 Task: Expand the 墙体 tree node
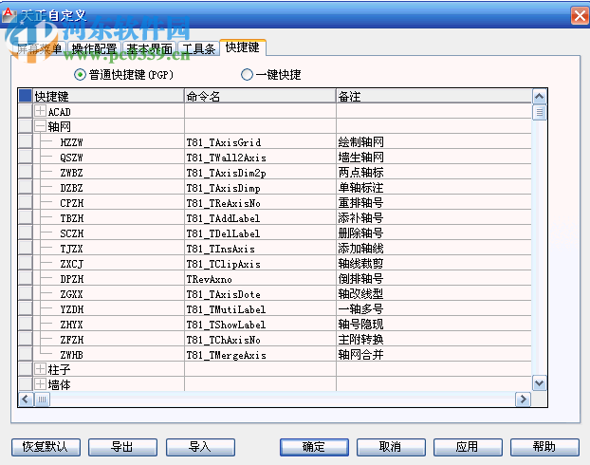[40, 384]
